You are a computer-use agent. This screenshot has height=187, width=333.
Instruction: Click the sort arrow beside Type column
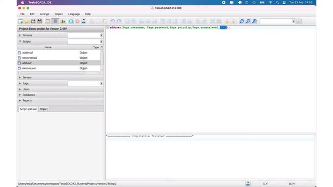(x=102, y=47)
